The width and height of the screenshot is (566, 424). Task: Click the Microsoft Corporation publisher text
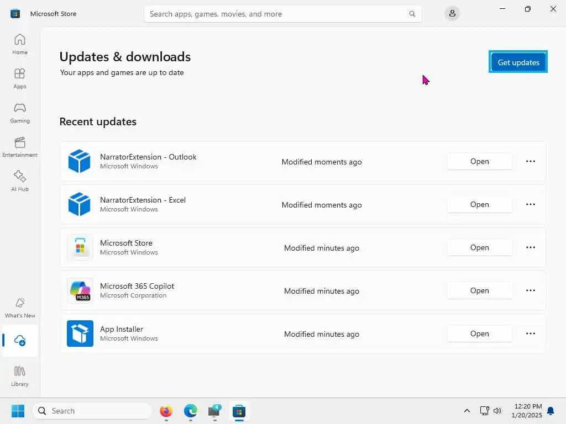tap(133, 295)
